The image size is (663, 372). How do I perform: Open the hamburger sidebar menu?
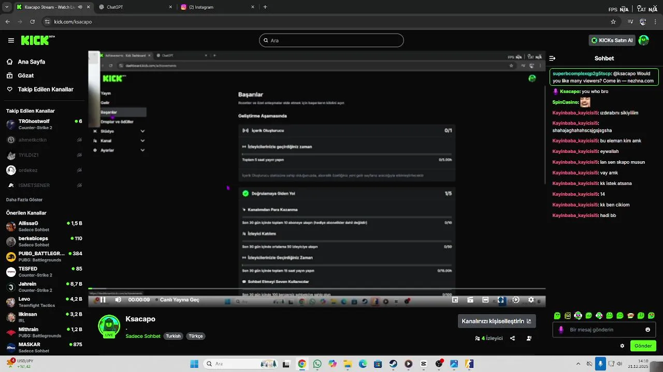click(11, 40)
